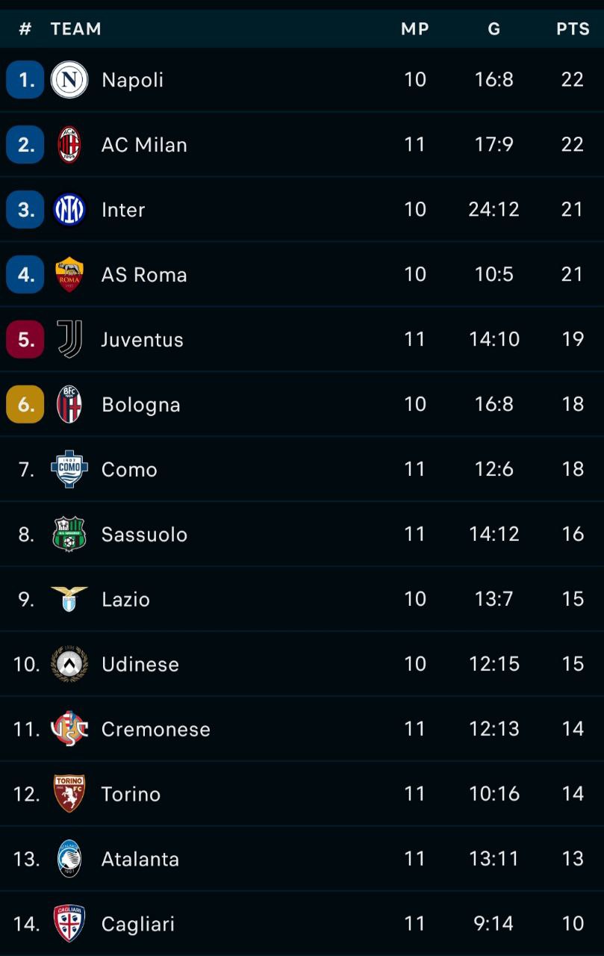Open the Sassuolo team page
Image resolution: width=604 pixels, height=956 pixels.
coord(144,535)
